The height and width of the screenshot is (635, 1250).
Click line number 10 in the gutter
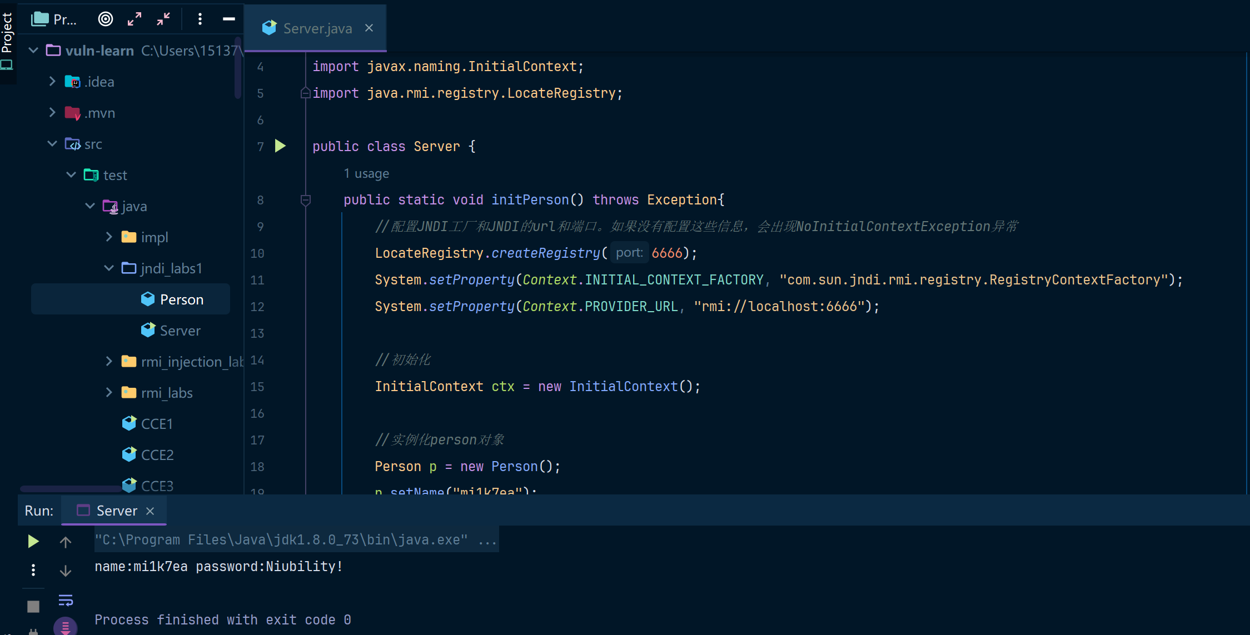tap(257, 253)
